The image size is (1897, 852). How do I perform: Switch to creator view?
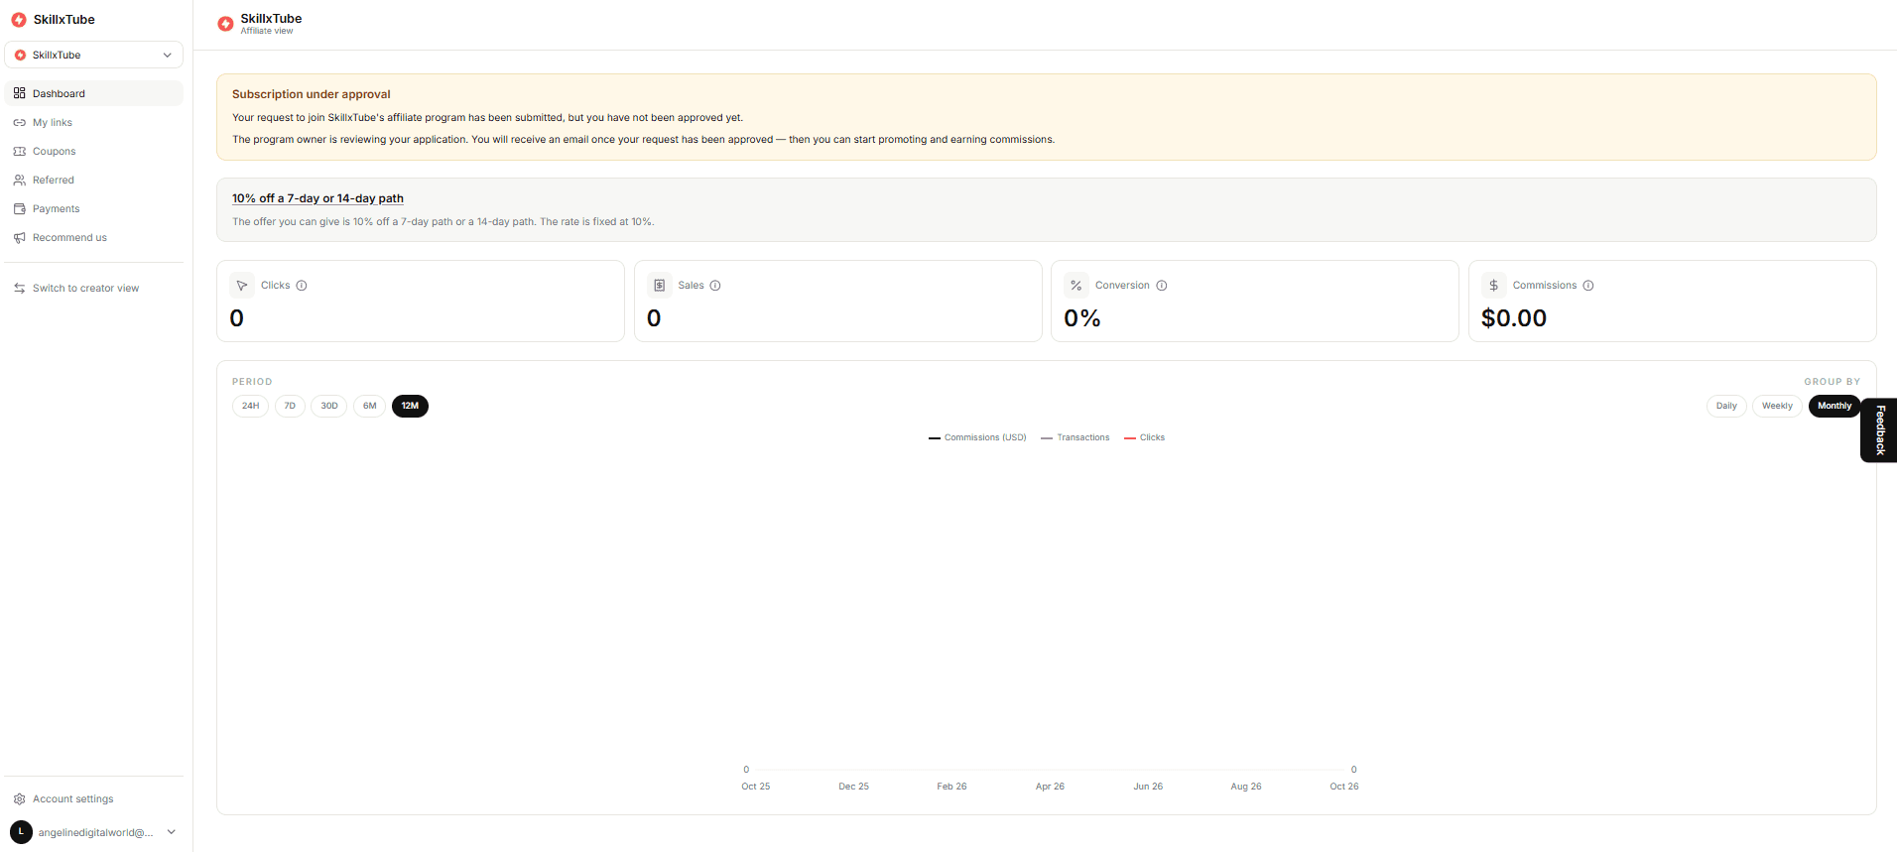click(94, 288)
